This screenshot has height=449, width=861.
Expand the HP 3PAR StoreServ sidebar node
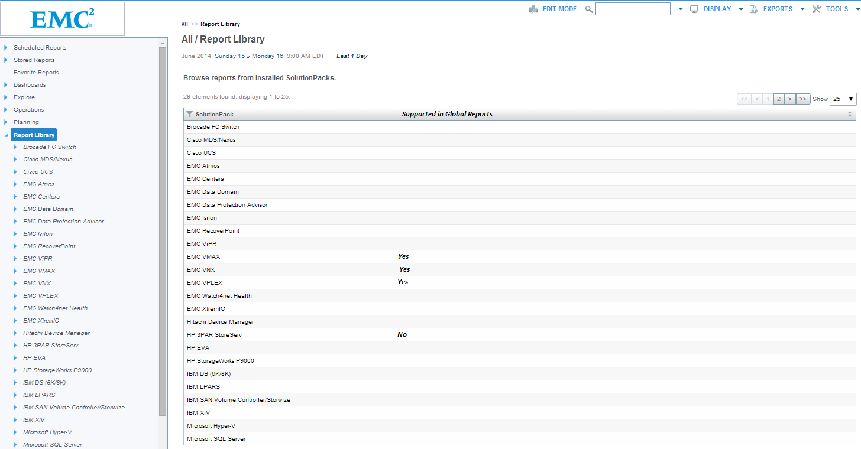[15, 346]
